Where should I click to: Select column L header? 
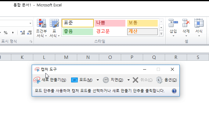44,57
